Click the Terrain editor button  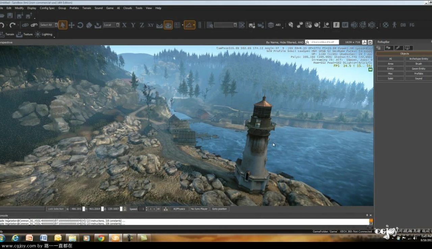click(7, 34)
